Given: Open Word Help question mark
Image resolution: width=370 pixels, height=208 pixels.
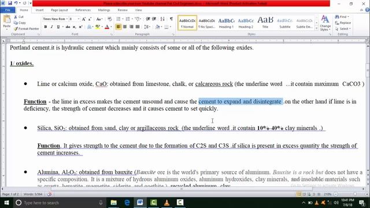Looking at the screenshot, I should point(367,10).
